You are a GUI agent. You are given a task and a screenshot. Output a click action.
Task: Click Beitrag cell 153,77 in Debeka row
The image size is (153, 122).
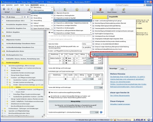click(x=83, y=58)
